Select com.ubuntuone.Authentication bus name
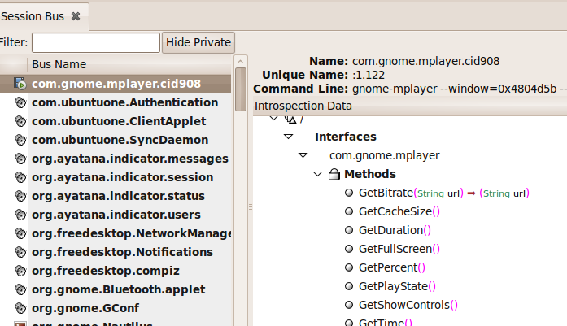Viewport: 567px width, 326px height. [124, 102]
